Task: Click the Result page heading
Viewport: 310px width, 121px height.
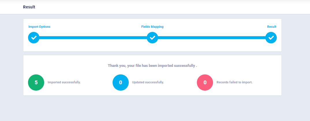Action: point(29,7)
